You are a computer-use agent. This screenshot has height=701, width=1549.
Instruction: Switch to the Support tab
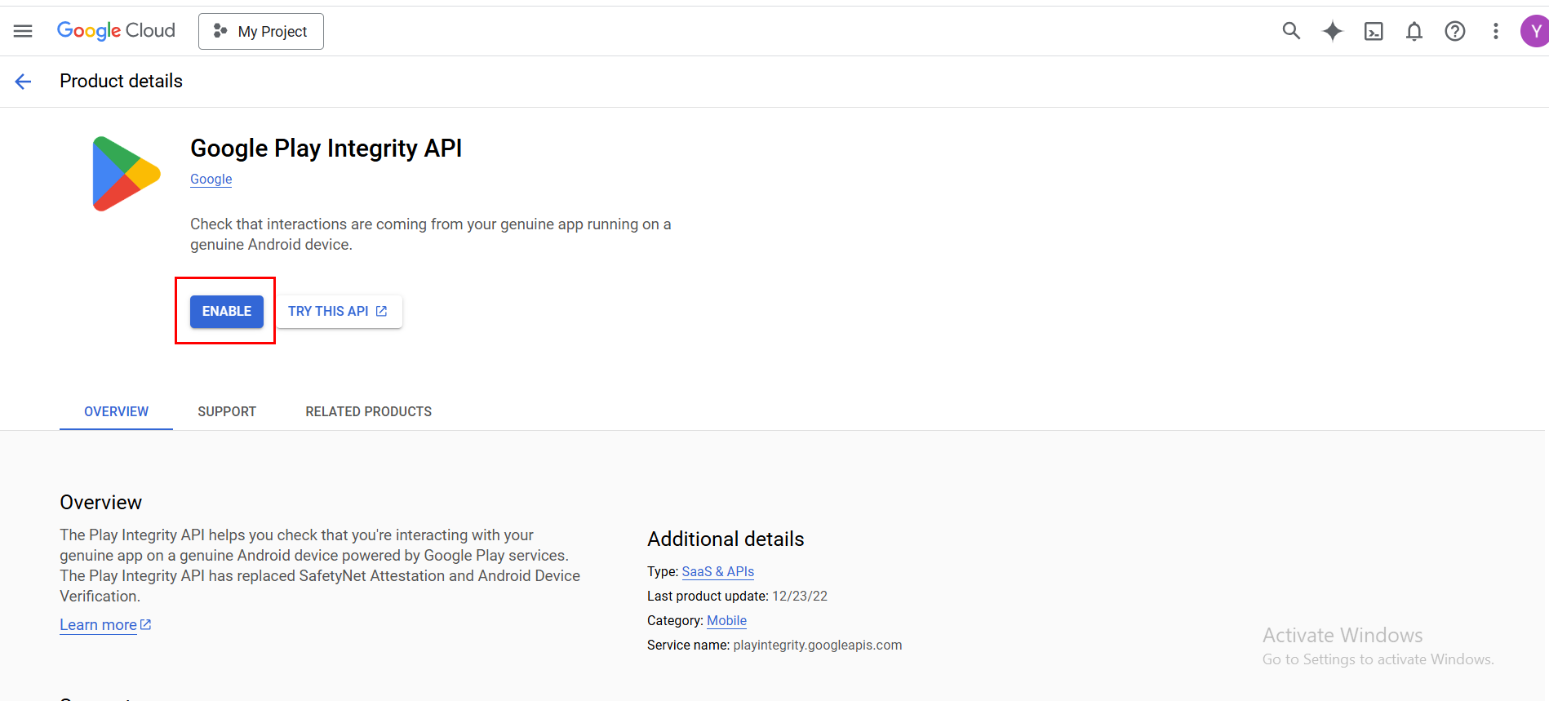pyautogui.click(x=227, y=411)
